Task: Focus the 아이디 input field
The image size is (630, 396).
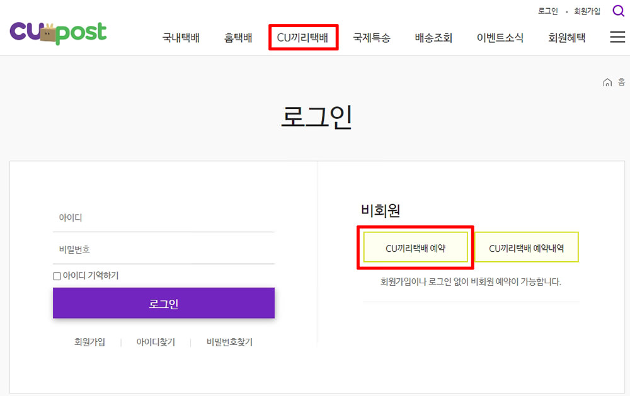Action: 164,218
